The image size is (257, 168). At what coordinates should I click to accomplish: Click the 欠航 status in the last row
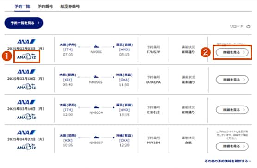tap(188, 143)
